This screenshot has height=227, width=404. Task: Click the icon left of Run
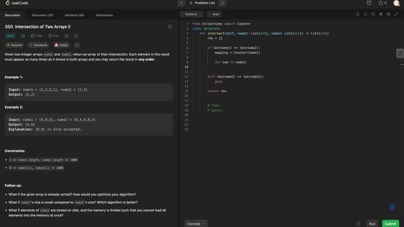[x=359, y=224]
